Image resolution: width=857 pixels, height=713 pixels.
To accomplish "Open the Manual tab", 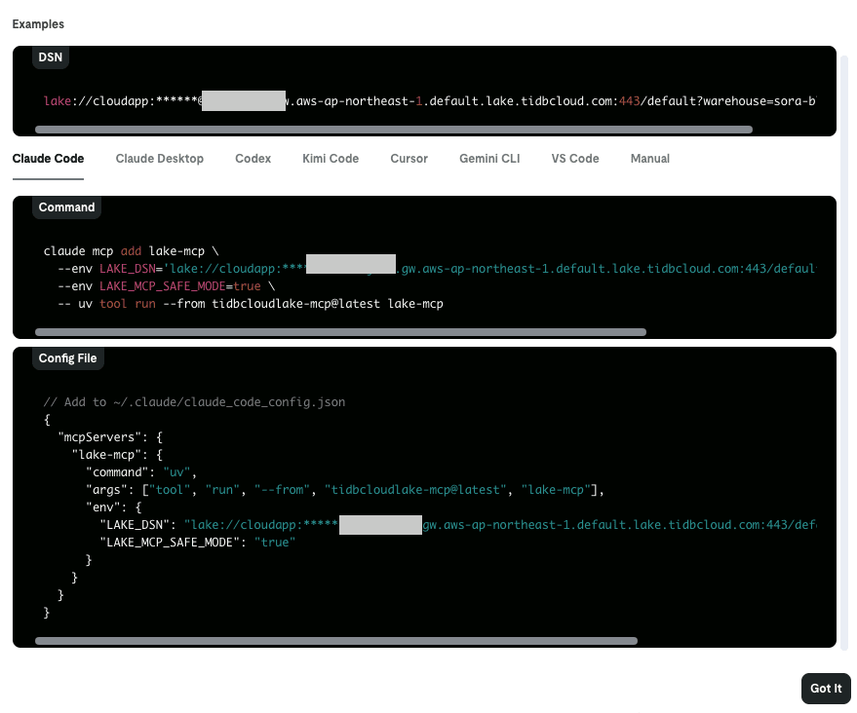I will tap(650, 159).
